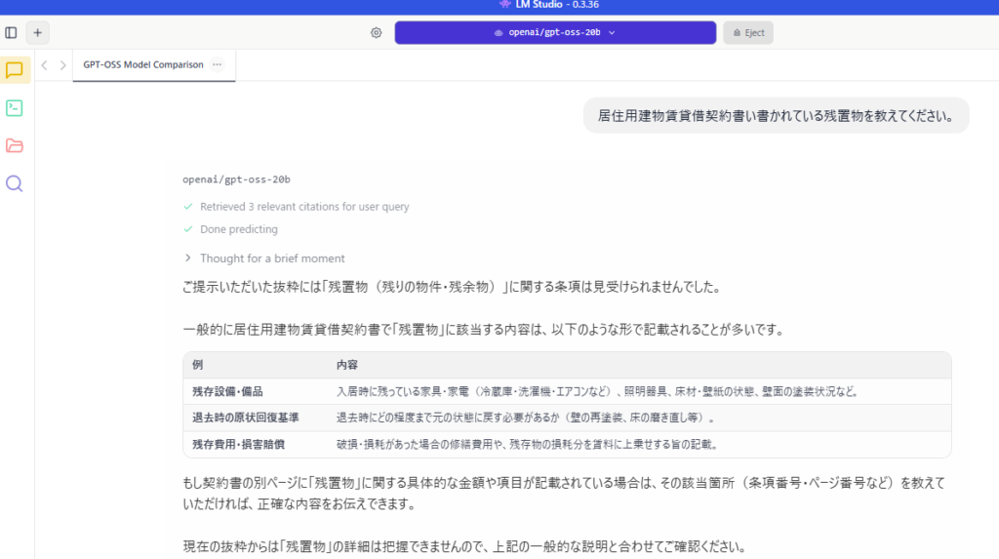The height and width of the screenshot is (559, 999).
Task: Click the plus icon to start new chat
Action: pyautogui.click(x=37, y=32)
